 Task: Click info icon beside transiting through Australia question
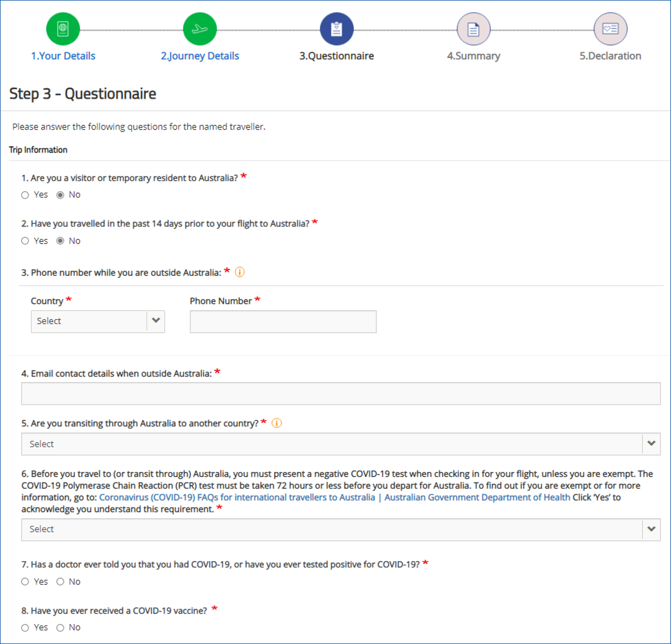click(x=276, y=423)
